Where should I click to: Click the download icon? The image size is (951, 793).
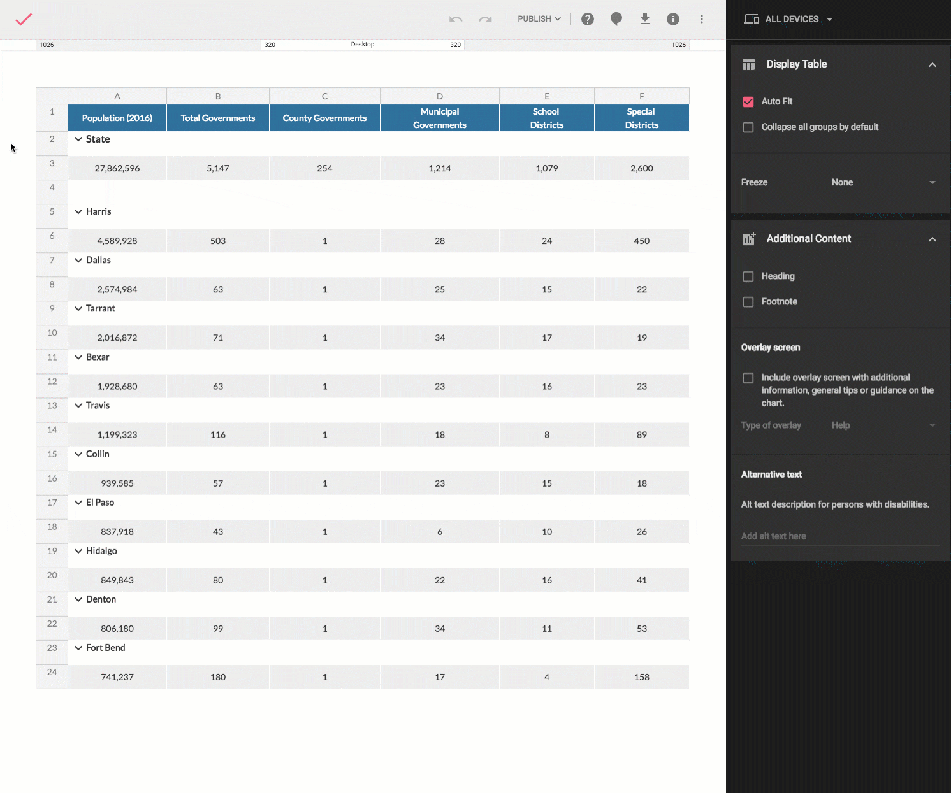tap(645, 19)
